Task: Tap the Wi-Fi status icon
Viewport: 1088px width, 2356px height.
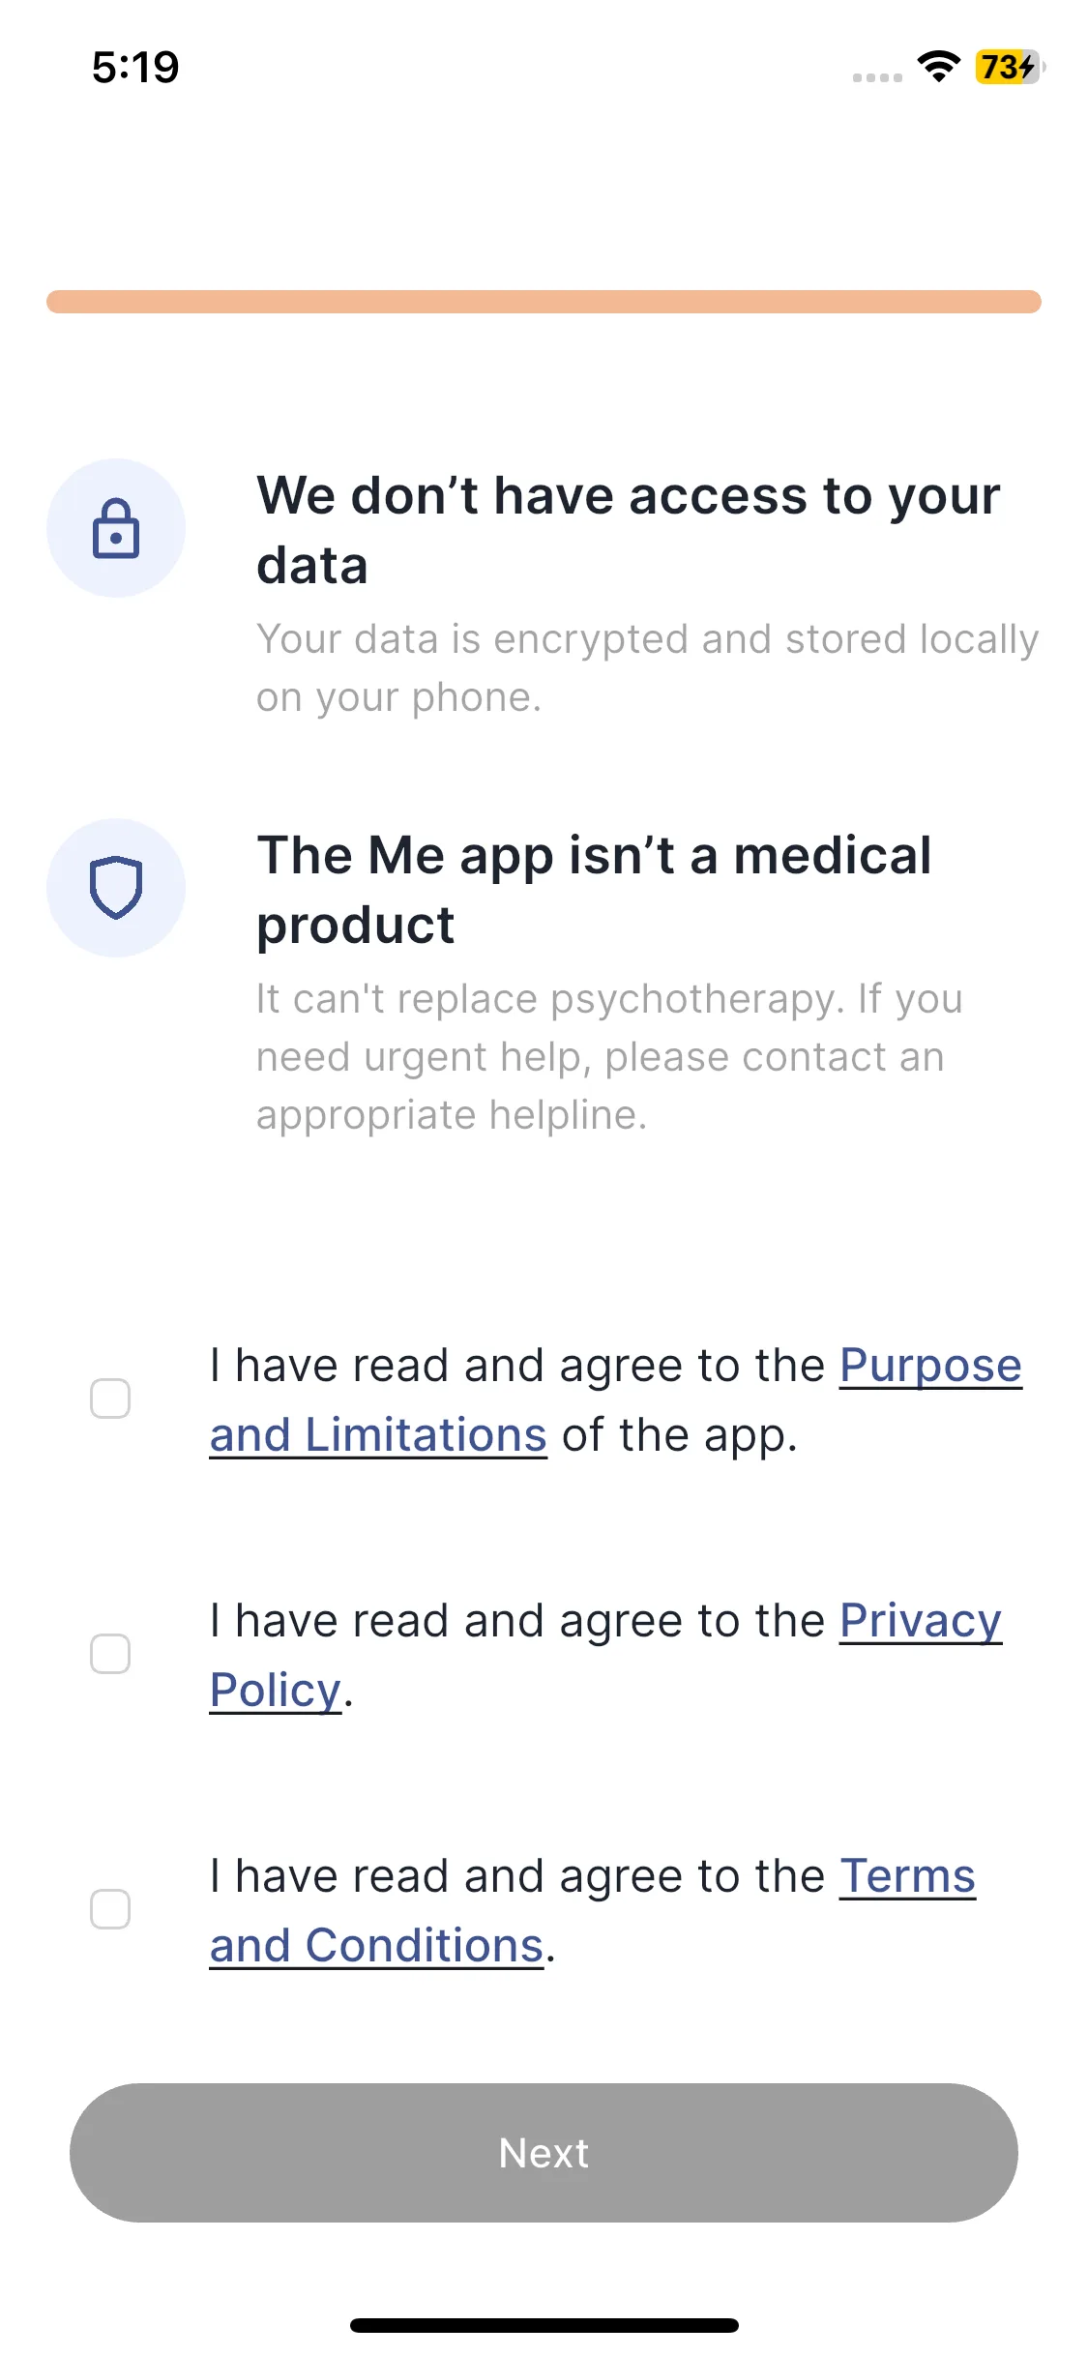Action: pyautogui.click(x=938, y=67)
